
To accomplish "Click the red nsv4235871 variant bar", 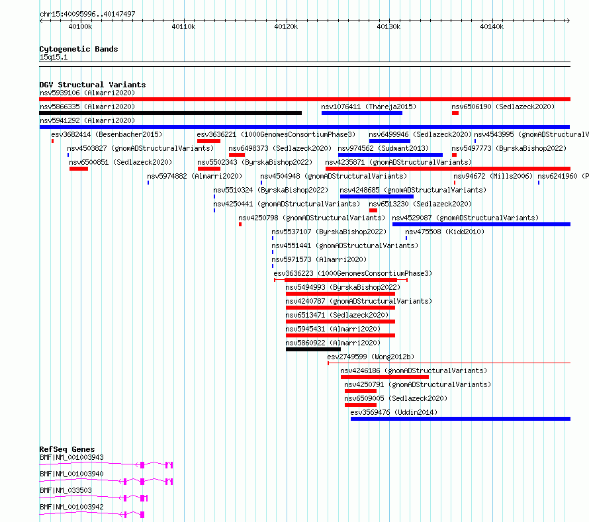I will 448,169.
